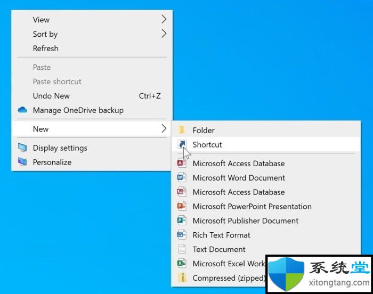
Task: Click the PowerPoint Presentation icon
Action: (182, 206)
